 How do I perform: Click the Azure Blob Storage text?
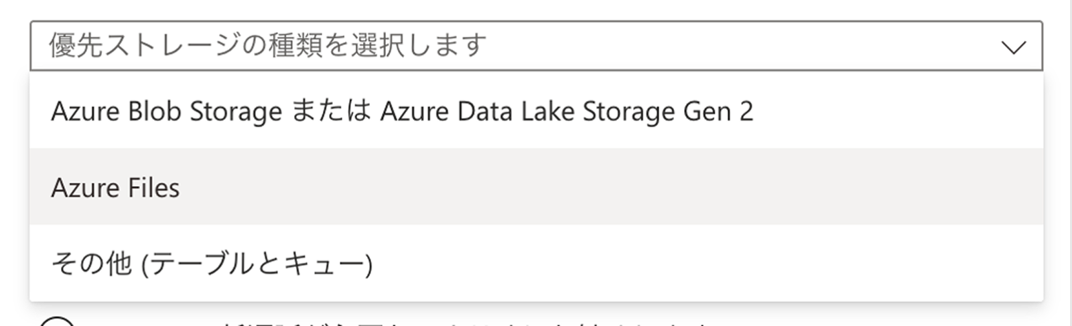pos(166,111)
